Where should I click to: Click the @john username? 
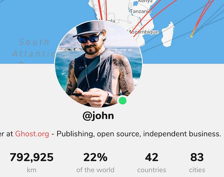point(98,116)
